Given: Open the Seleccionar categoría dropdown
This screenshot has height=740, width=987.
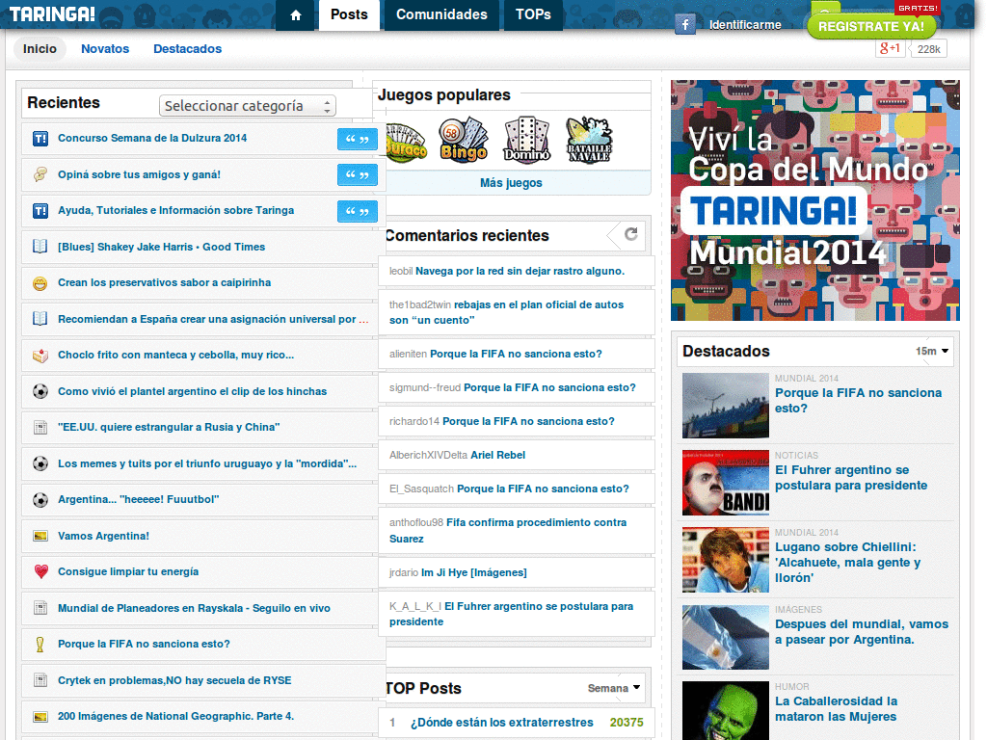Looking at the screenshot, I should coord(248,106).
